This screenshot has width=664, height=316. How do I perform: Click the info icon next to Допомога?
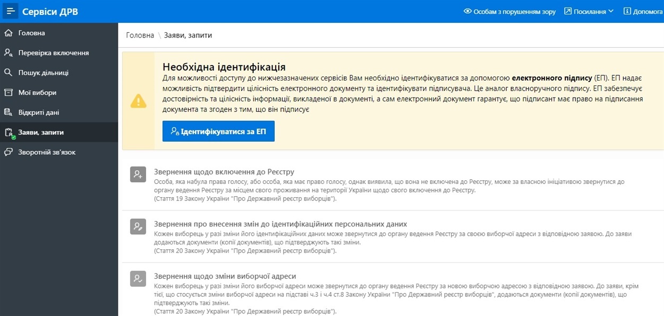coord(627,11)
